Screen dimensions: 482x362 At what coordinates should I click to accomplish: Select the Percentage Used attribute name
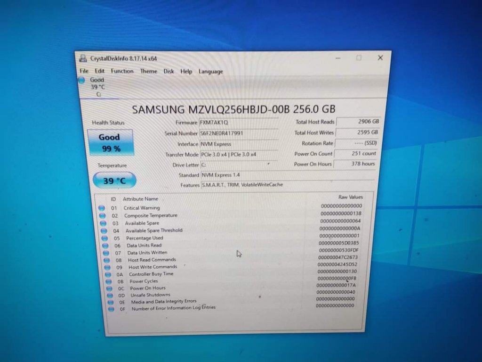tap(145, 238)
